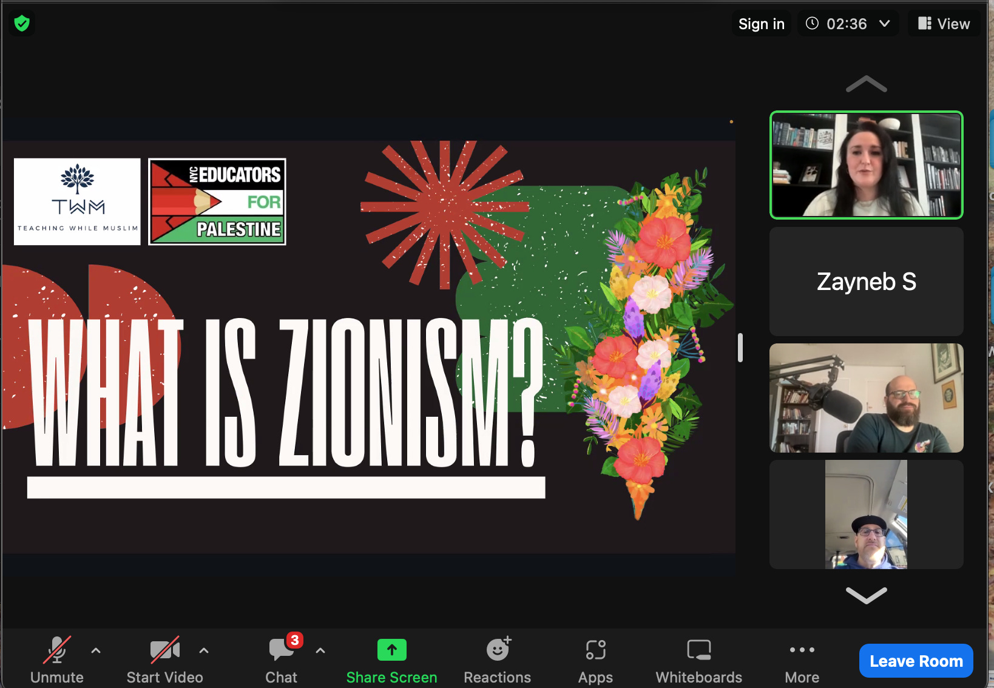The image size is (994, 688).
Task: Select the man in cap video thumbnail
Action: coord(867,514)
